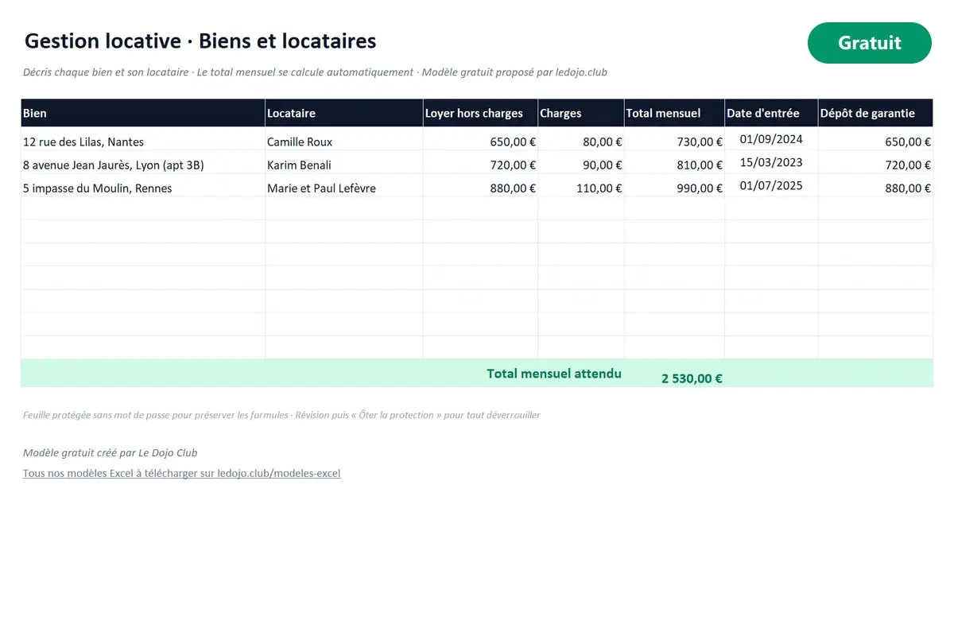This screenshot has width=954, height=636.
Task: Open the ledojo.club/modeles-excel link
Action: click(x=182, y=473)
